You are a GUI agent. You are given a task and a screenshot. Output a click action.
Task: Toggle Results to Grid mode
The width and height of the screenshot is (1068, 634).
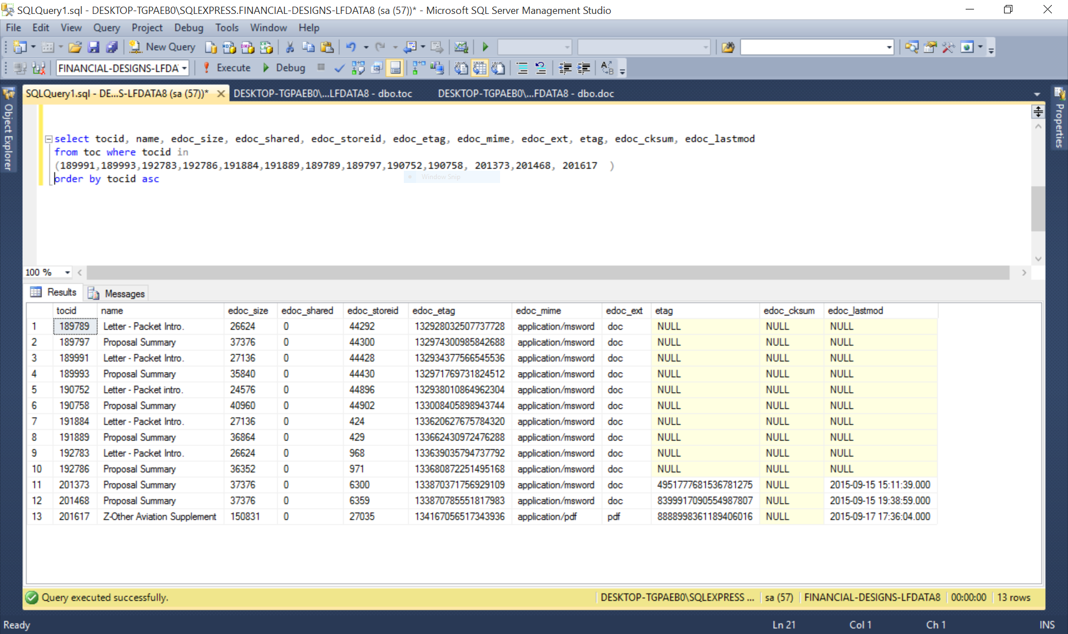[479, 68]
